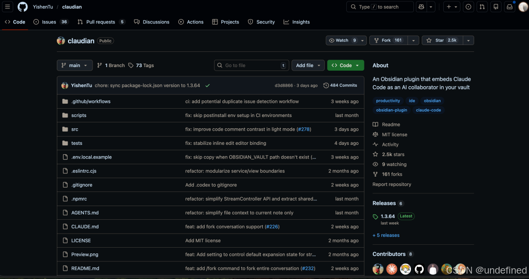This screenshot has width=529, height=279.
Task: Expand the Watch options dropdown arrow
Action: click(362, 41)
